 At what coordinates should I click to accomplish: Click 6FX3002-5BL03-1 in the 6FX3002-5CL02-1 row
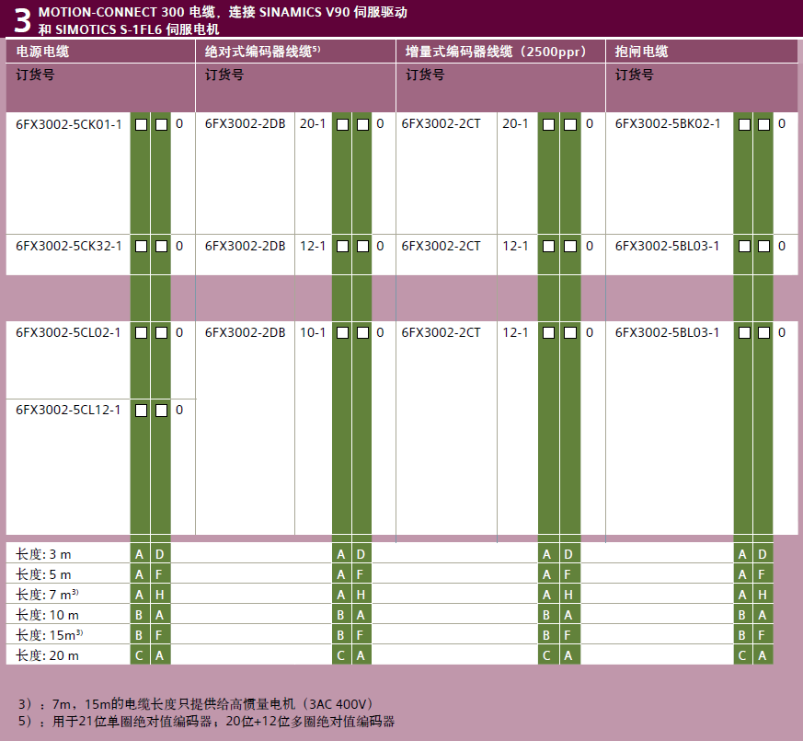667,332
